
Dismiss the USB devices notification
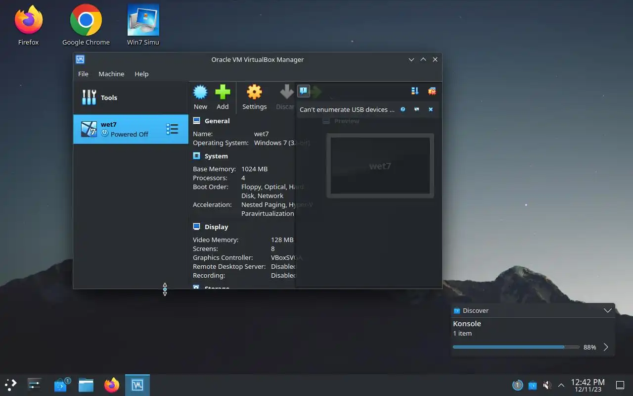[431, 109]
